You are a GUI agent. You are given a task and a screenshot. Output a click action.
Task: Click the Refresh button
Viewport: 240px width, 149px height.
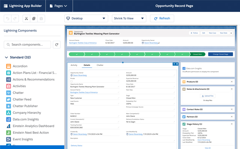(162, 18)
